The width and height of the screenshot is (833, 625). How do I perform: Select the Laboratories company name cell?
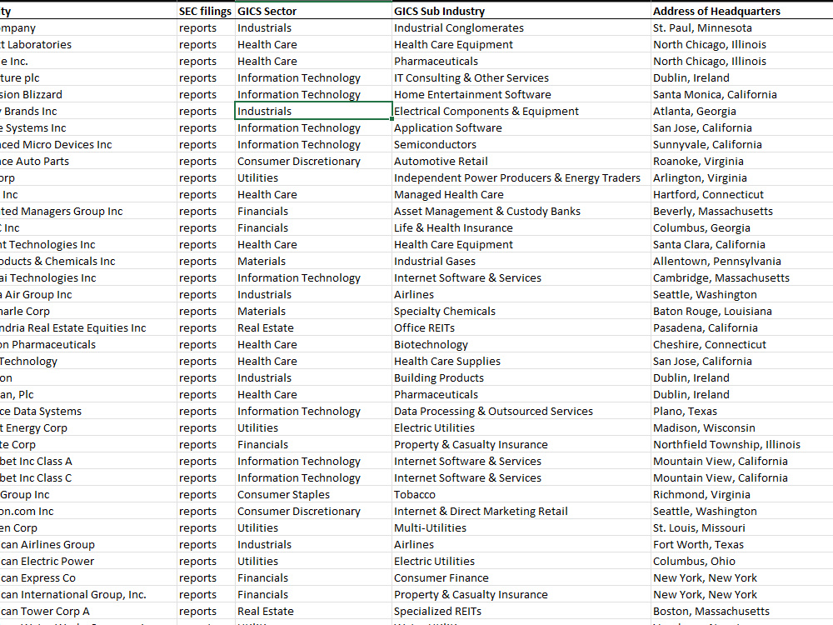[88, 45]
